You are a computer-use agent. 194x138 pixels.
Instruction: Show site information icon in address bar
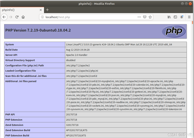click(x=42, y=17)
